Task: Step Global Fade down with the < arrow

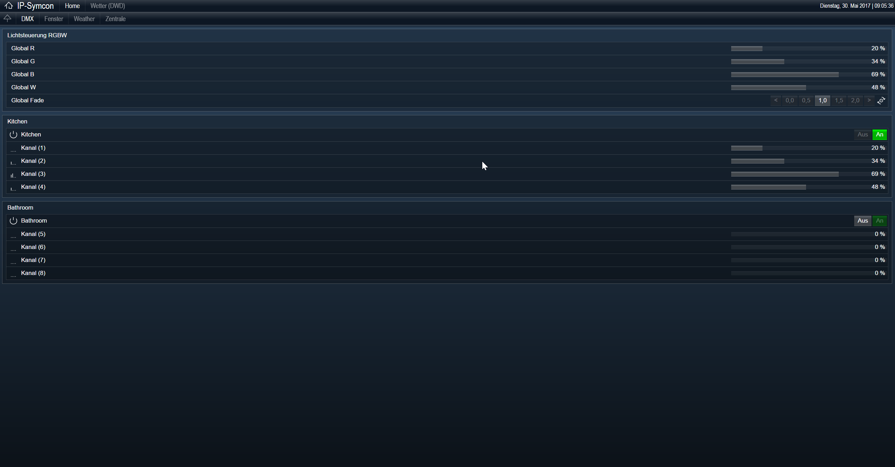Action: click(x=776, y=100)
